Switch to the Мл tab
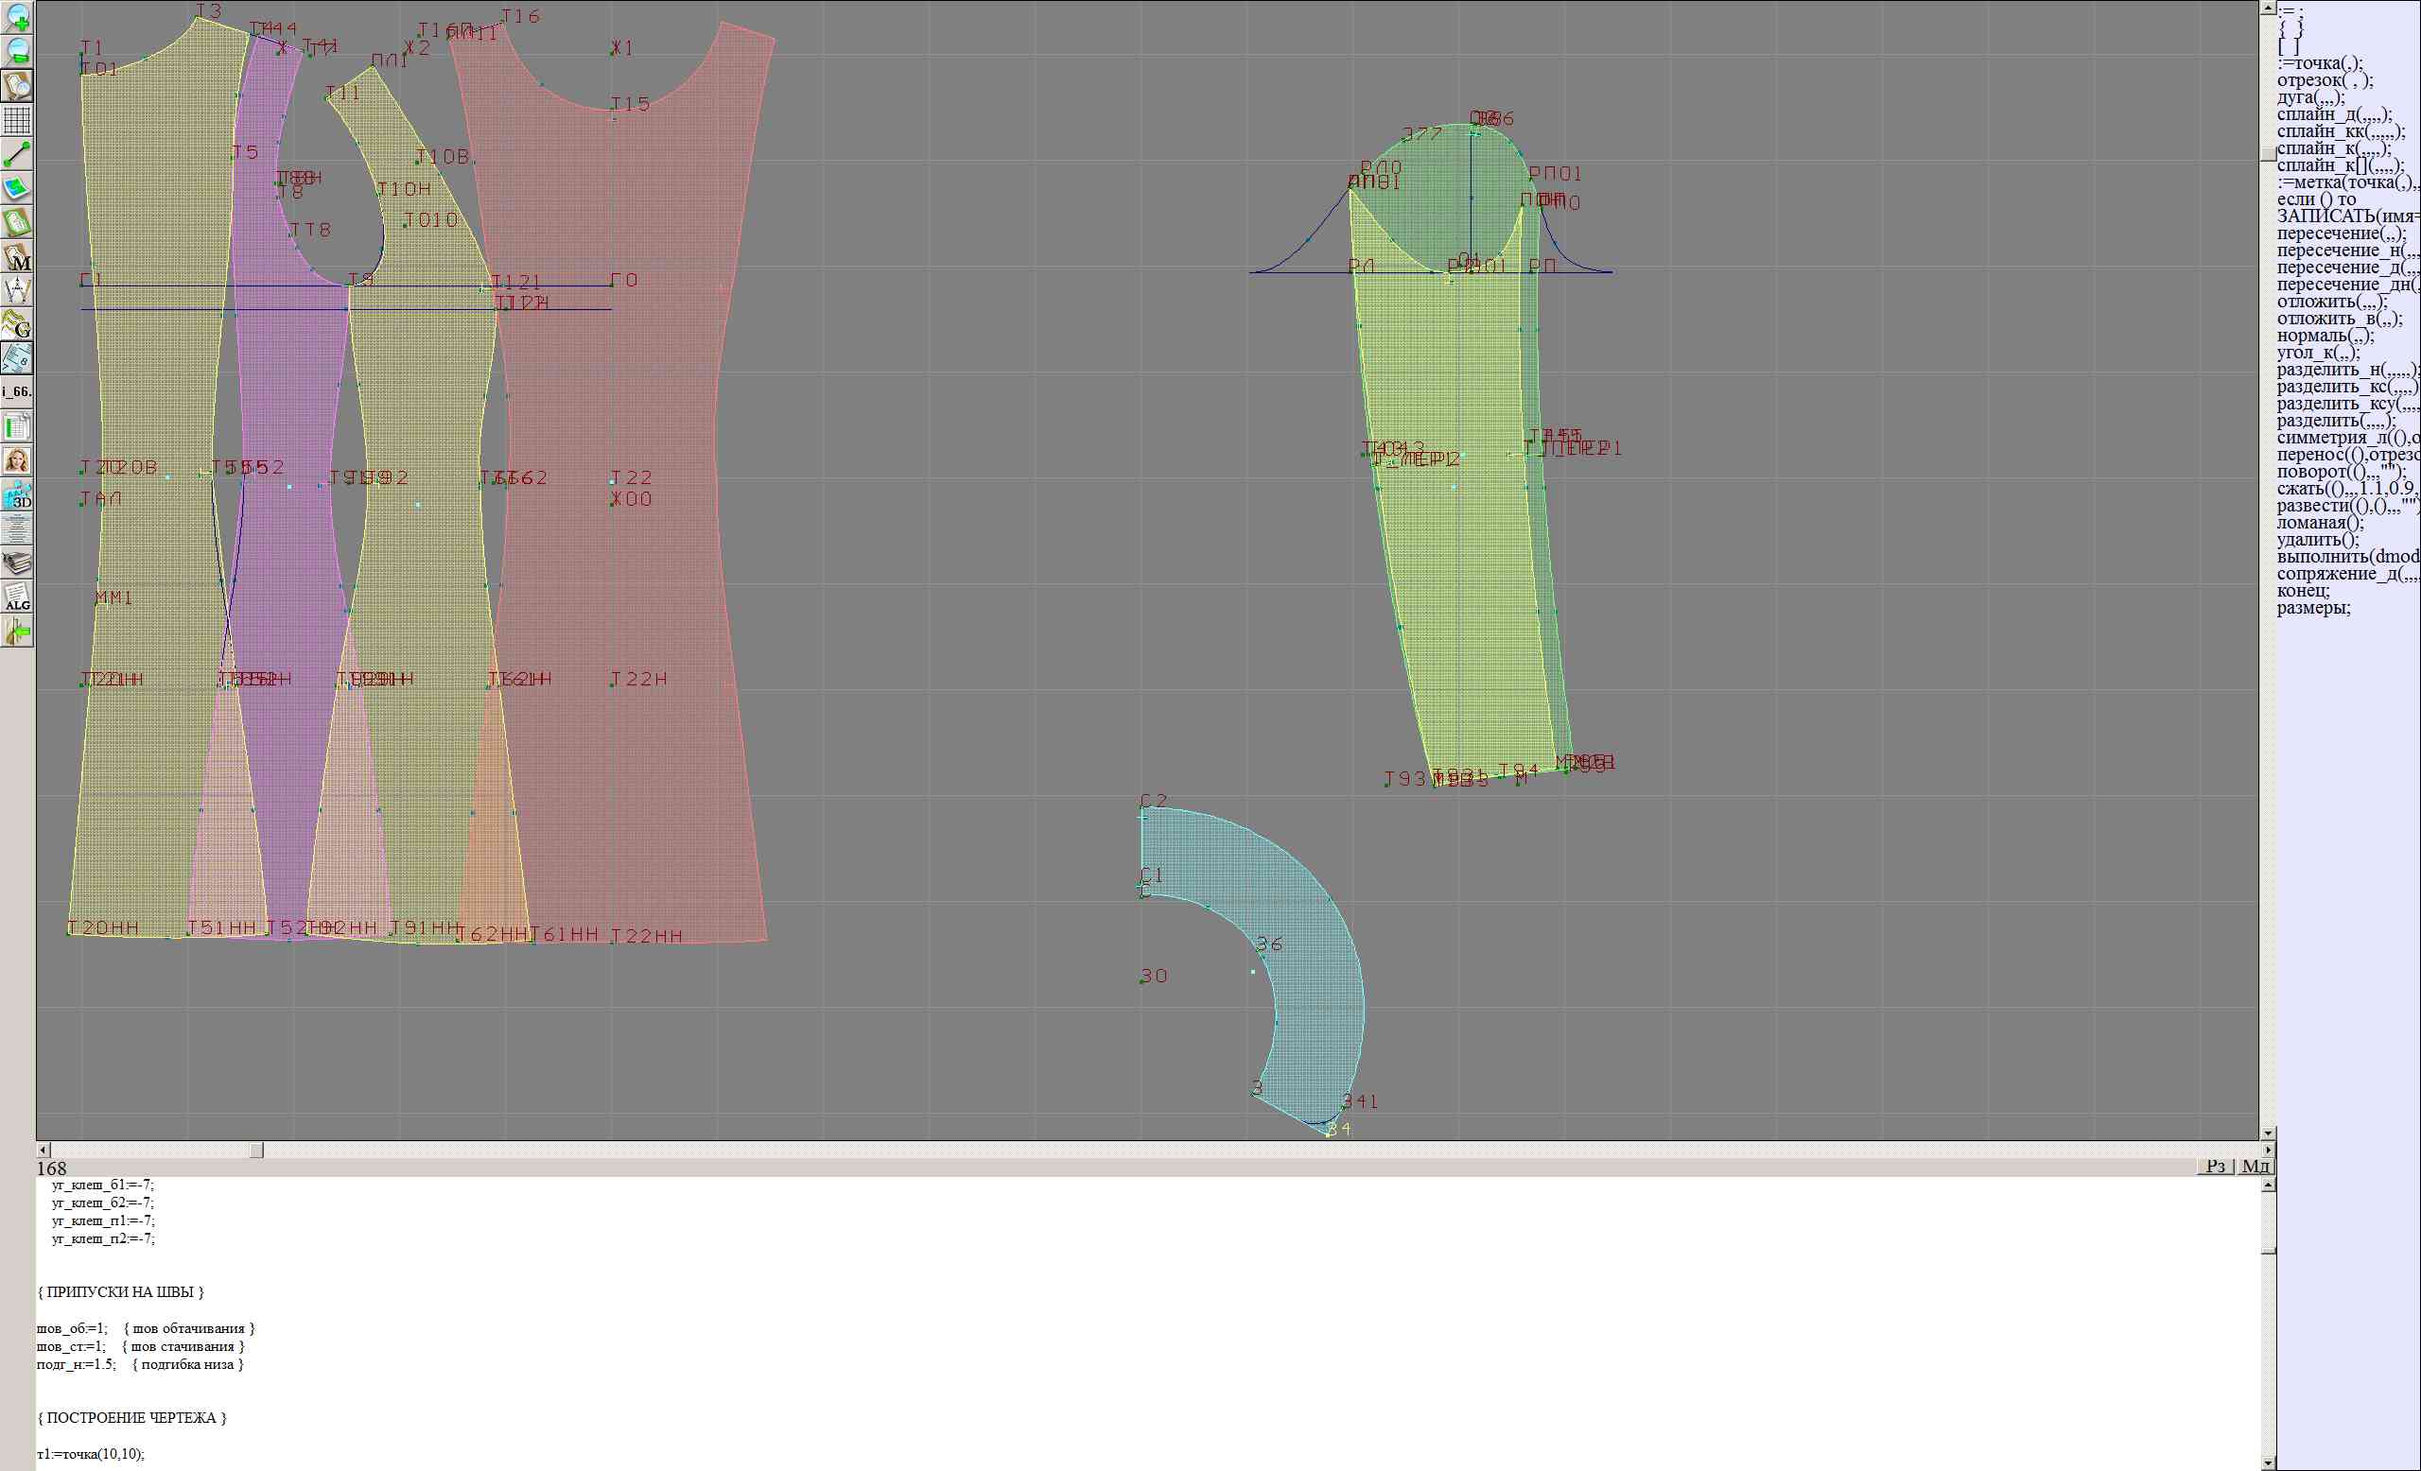 tap(2255, 1166)
